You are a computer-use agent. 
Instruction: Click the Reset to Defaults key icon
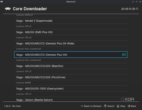[82, 106]
